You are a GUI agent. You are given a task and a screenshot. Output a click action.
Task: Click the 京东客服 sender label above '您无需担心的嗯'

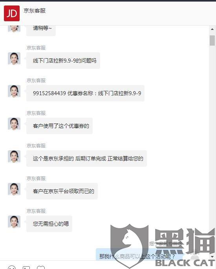click(36, 211)
